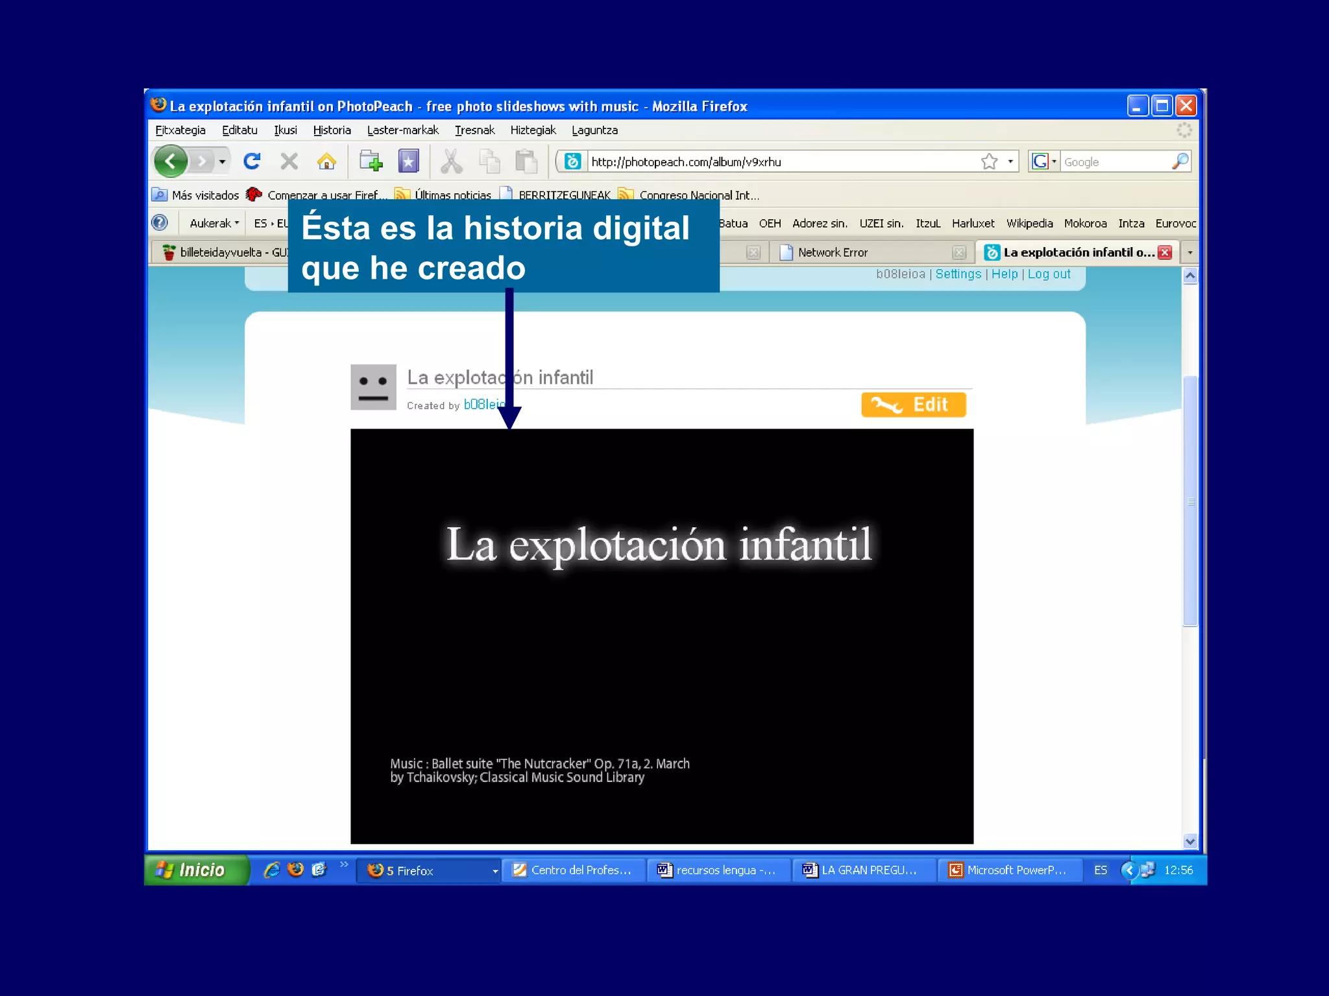Open the Congreso Nacional Int... bookmark
Image resolution: width=1329 pixels, height=996 pixels.
[689, 195]
